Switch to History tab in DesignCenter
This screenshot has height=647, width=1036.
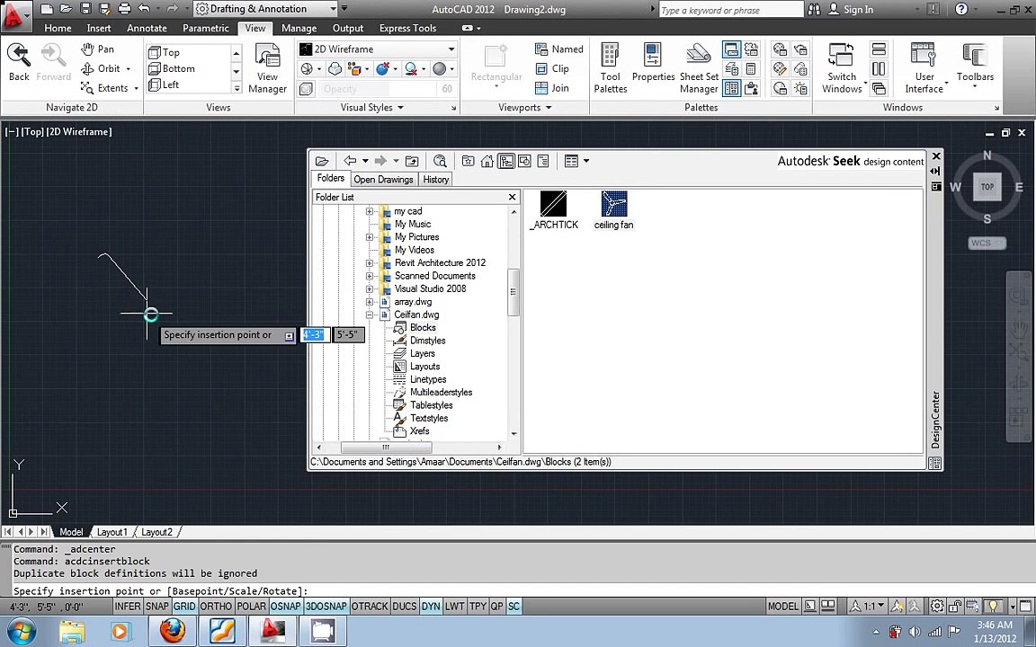(435, 180)
